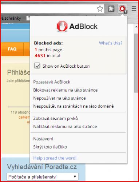Open the puzzle piece extension icon
The height and width of the screenshot is (182, 139).
(x=111, y=9)
